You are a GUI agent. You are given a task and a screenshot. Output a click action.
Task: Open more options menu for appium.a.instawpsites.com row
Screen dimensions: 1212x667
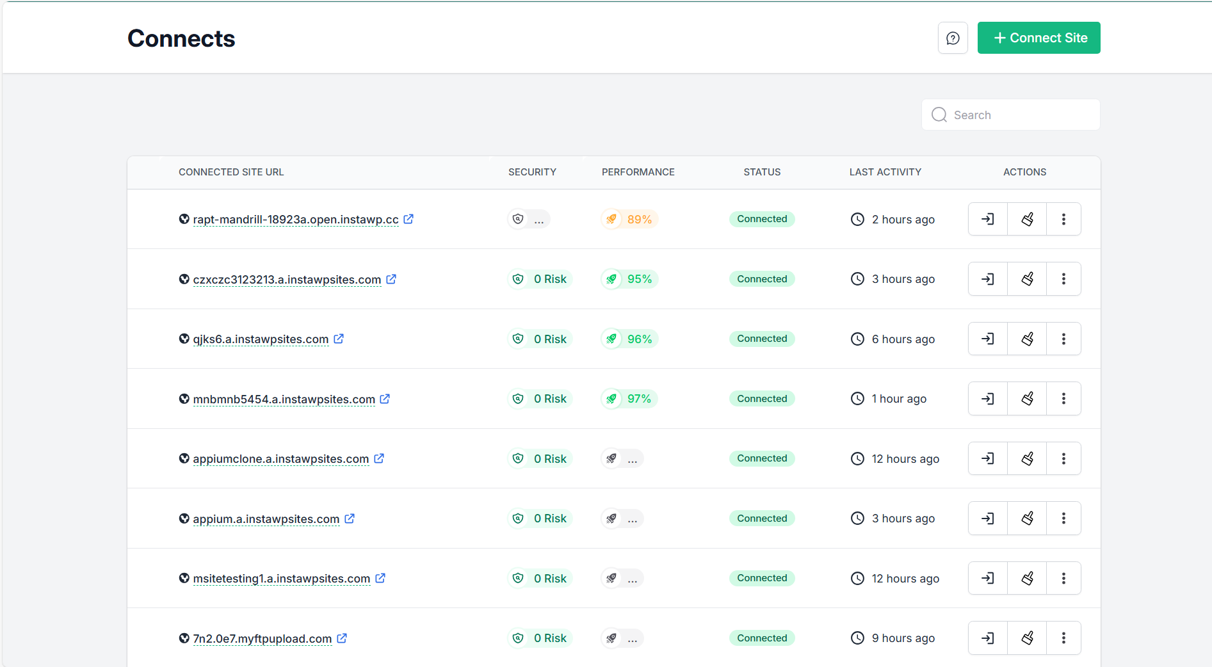[x=1063, y=518]
